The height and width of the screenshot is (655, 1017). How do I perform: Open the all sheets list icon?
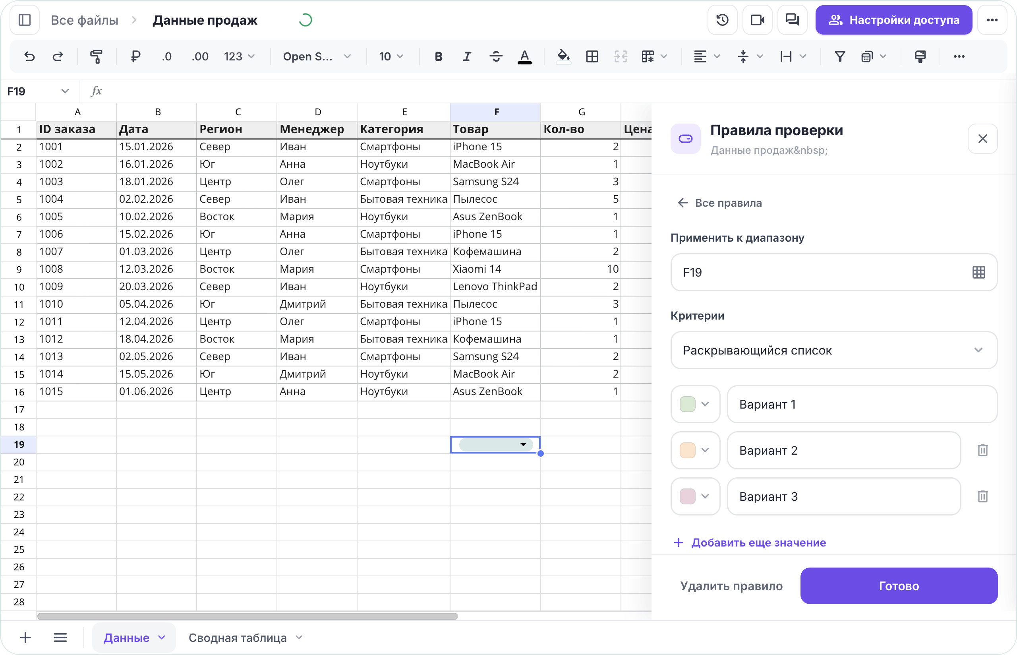coord(60,638)
